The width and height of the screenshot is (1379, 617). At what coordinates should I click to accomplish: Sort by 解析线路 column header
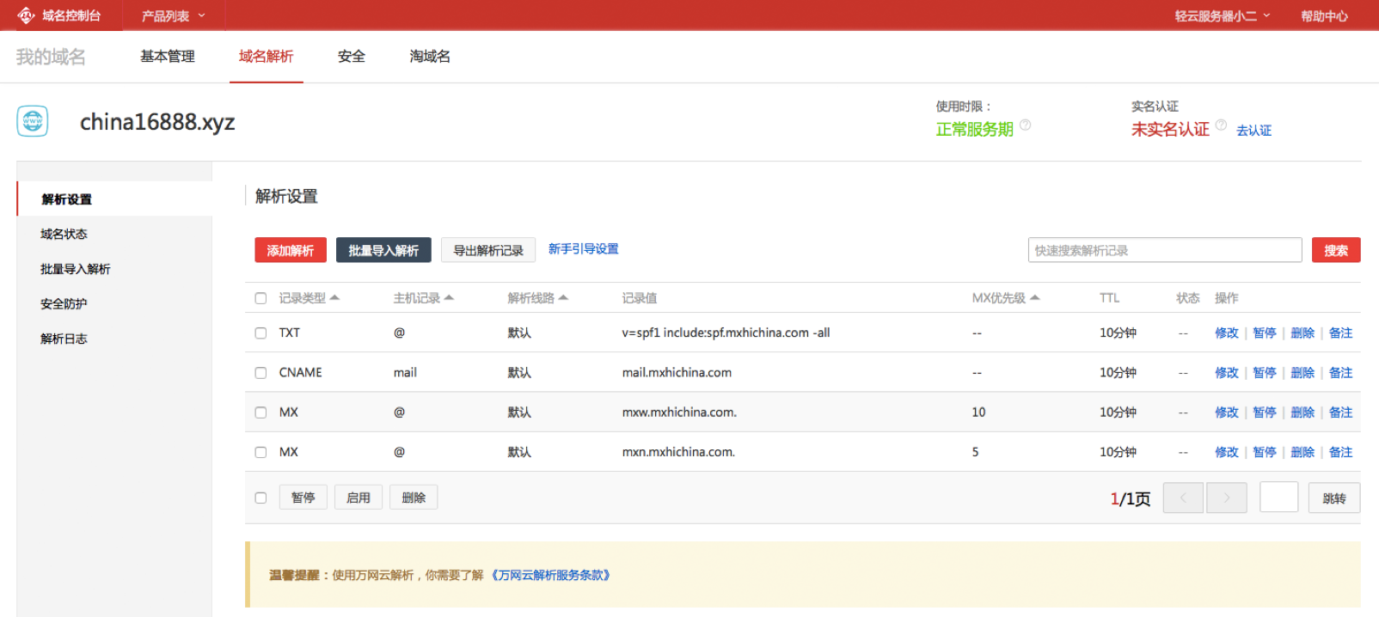[537, 298]
